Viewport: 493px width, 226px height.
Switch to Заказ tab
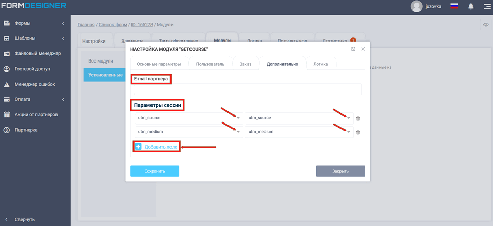[x=245, y=64]
